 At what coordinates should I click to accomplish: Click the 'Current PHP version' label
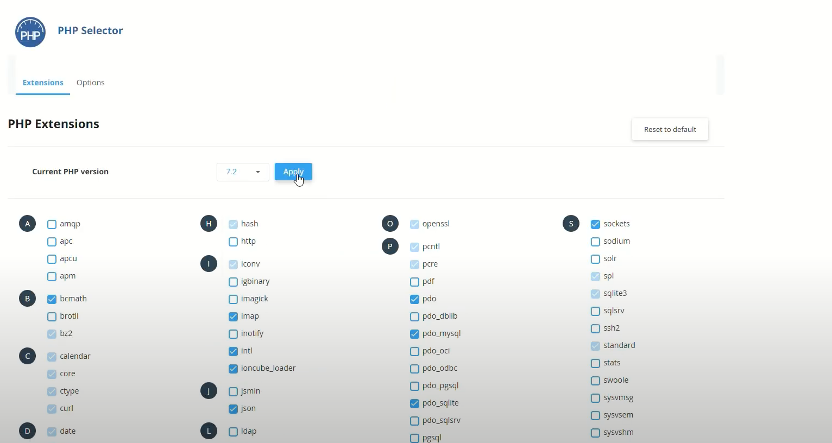pos(70,172)
